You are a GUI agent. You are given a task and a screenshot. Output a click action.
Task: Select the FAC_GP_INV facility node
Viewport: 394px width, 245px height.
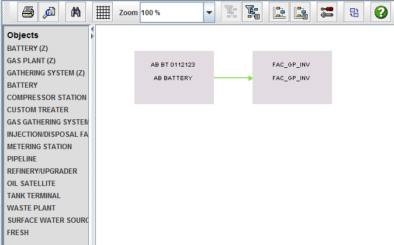coord(292,77)
